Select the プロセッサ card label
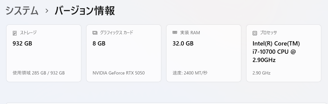 coord(268,32)
